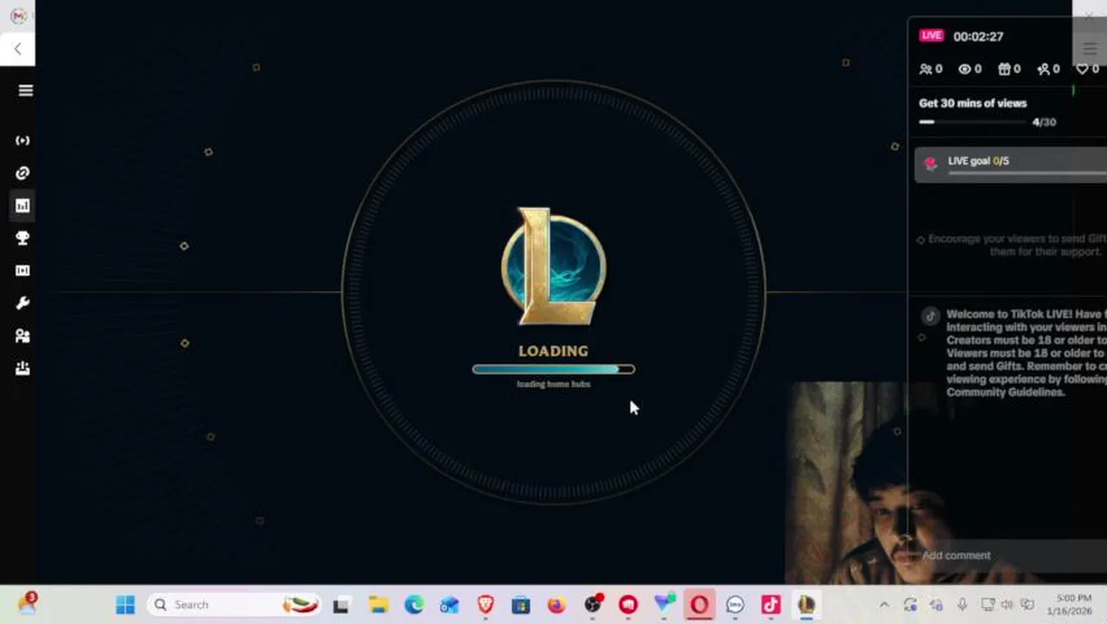Click the 4/30 views progress bar
The image size is (1107, 624).
(x=974, y=122)
